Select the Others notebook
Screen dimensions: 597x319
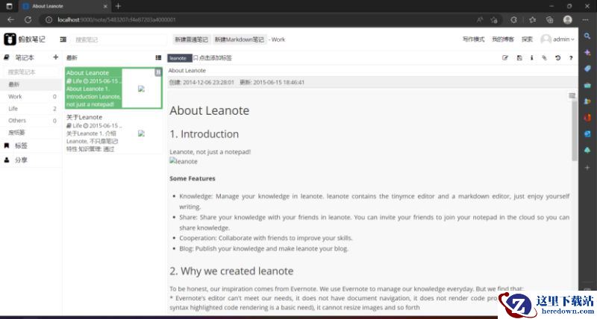pyautogui.click(x=31, y=121)
